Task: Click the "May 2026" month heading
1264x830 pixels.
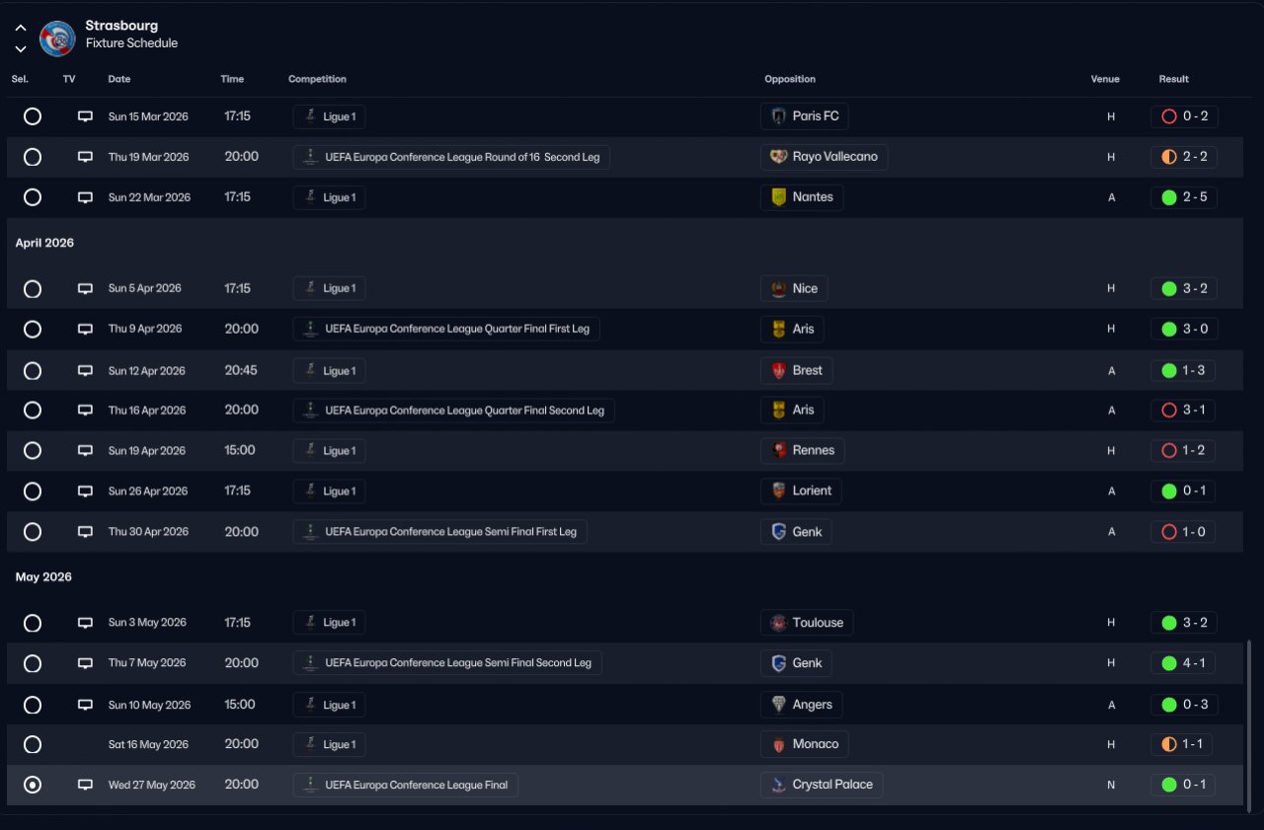Action: (x=43, y=577)
